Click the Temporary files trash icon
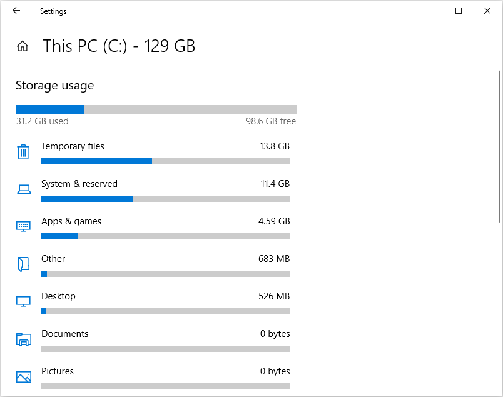The image size is (503, 397). point(24,152)
